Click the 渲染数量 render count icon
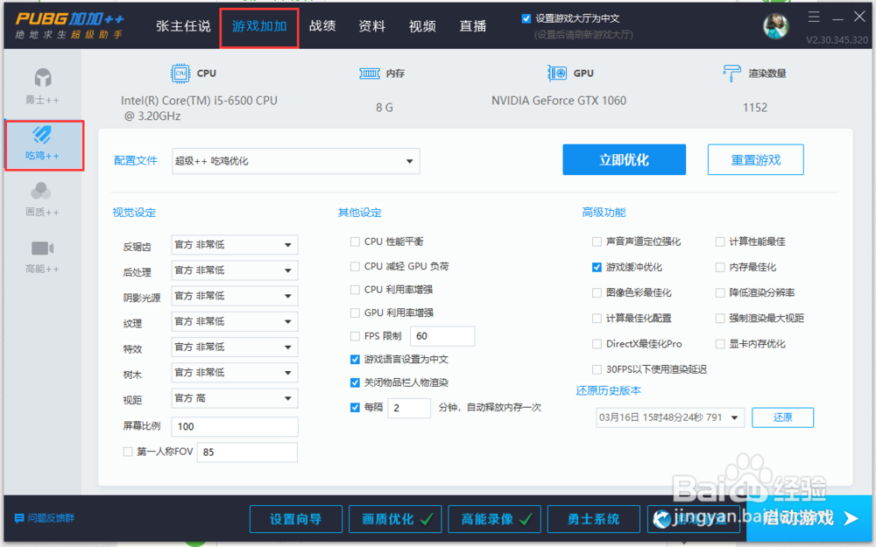 731,73
